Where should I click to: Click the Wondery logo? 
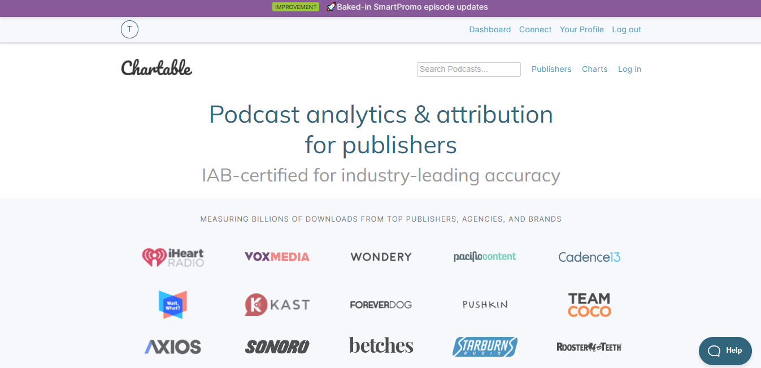[x=381, y=257]
